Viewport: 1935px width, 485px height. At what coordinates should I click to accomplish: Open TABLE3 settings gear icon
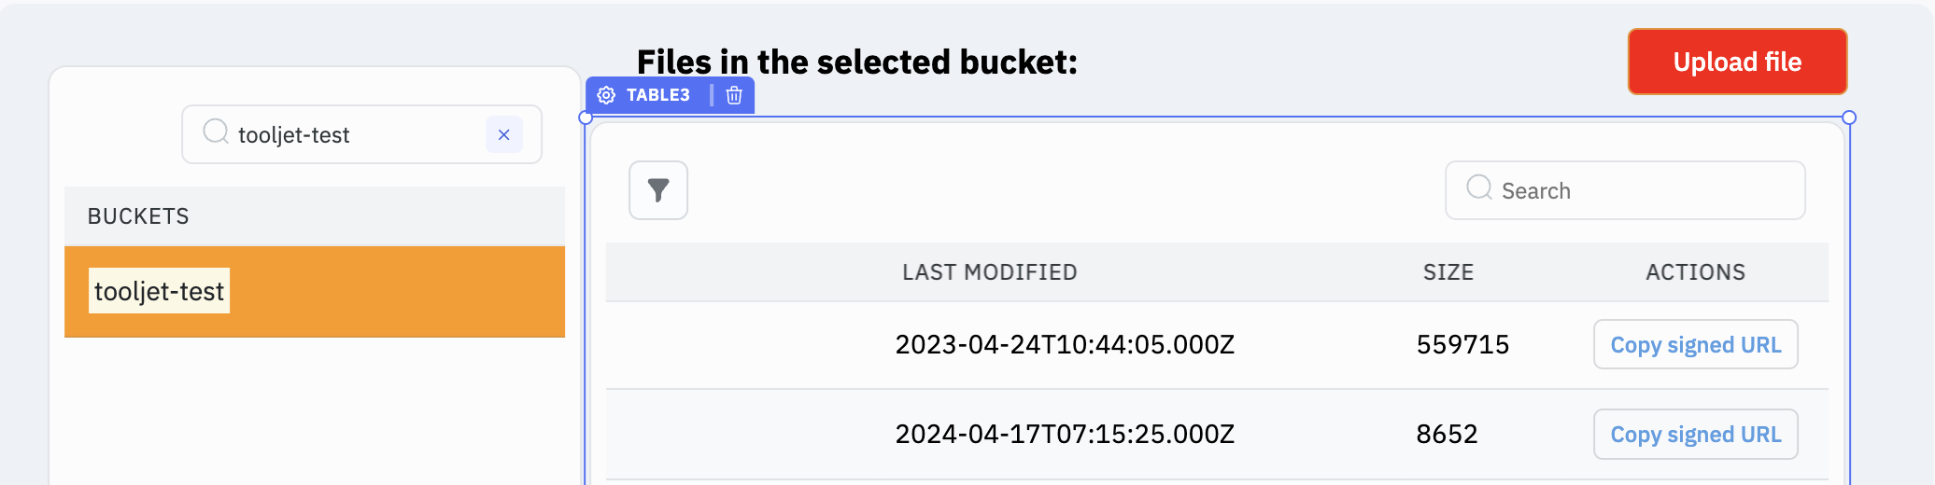tap(606, 95)
